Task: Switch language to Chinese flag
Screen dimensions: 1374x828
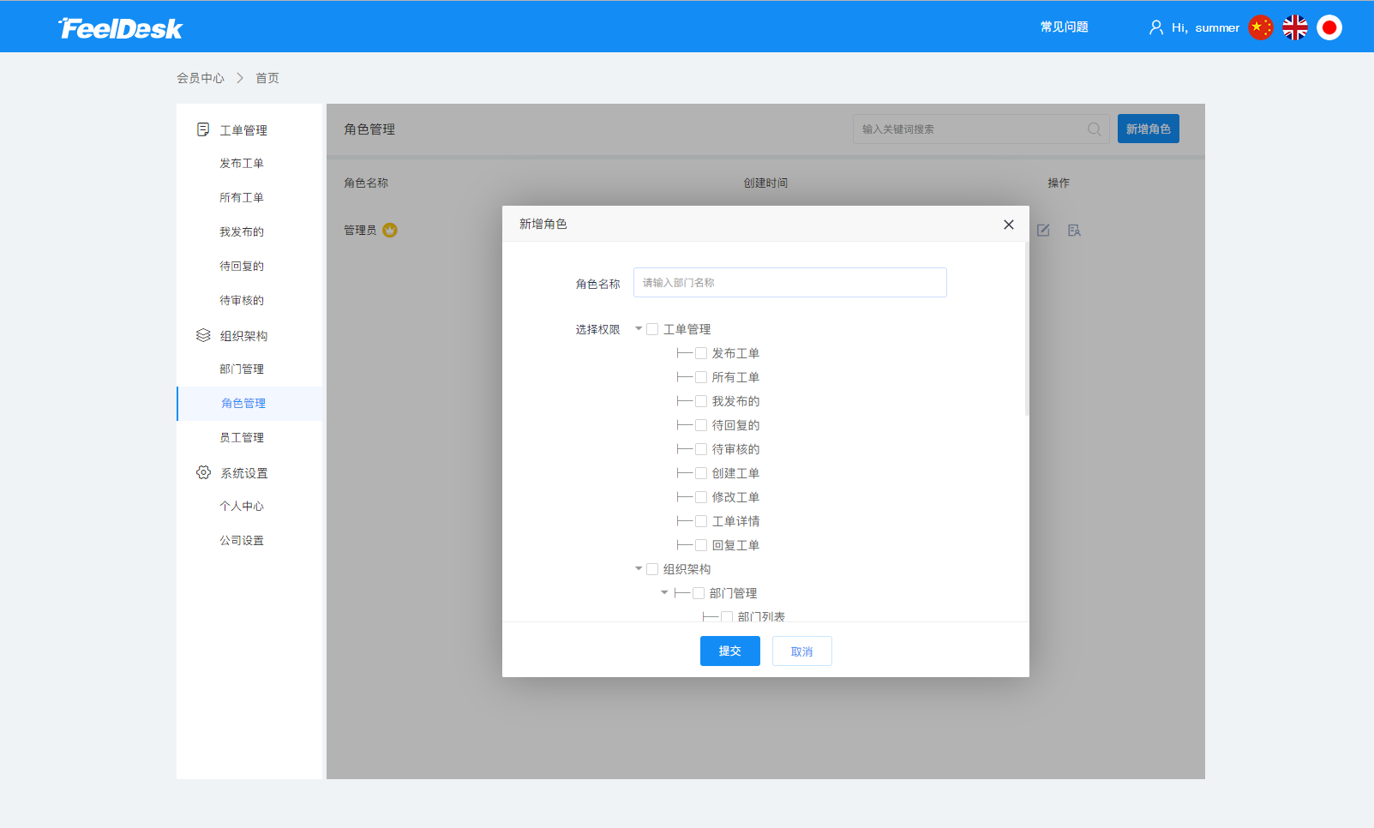Action: pyautogui.click(x=1261, y=27)
